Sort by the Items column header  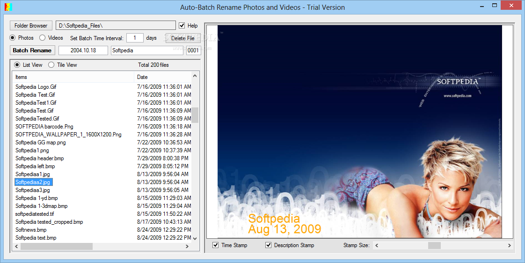[x=73, y=77]
